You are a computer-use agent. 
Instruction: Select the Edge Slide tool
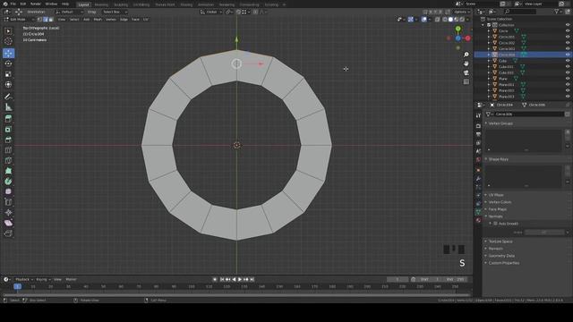[8, 202]
